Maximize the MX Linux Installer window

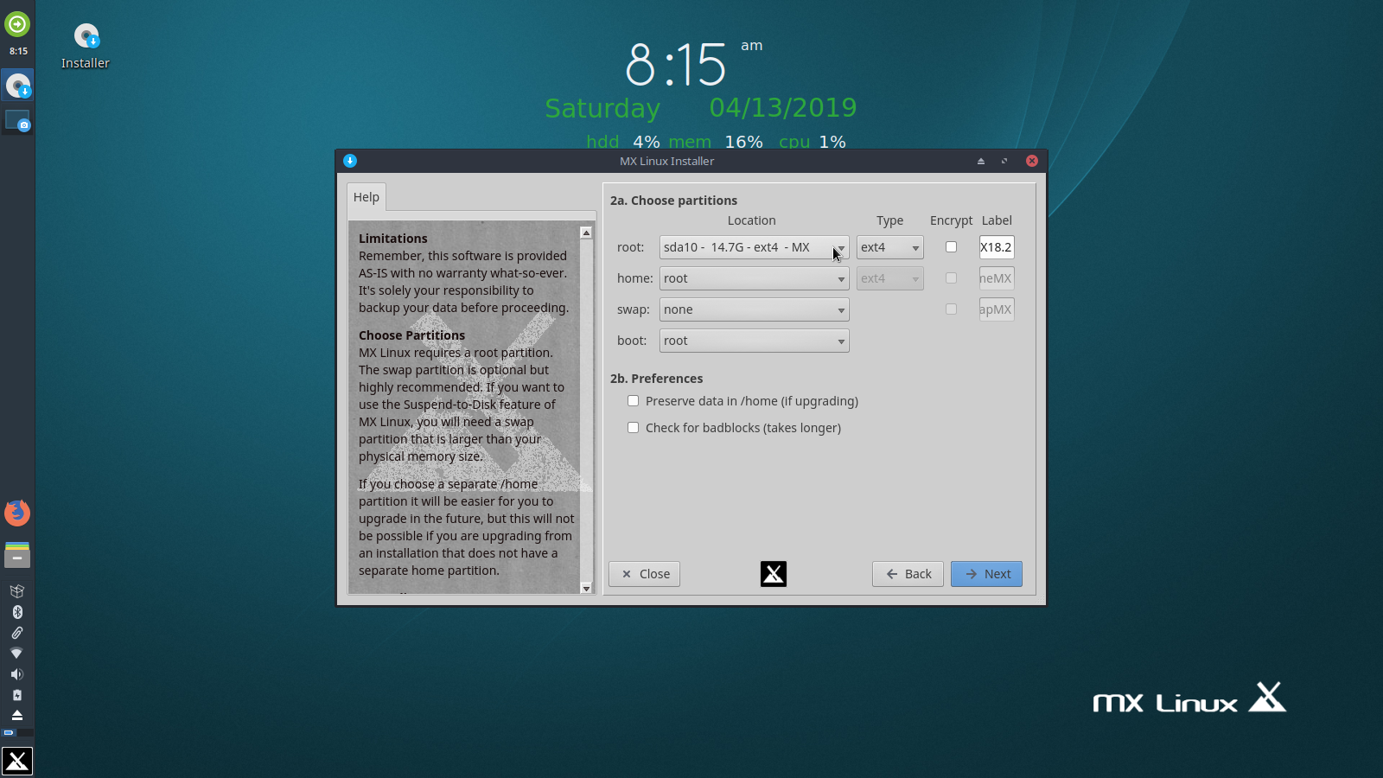pos(1004,161)
